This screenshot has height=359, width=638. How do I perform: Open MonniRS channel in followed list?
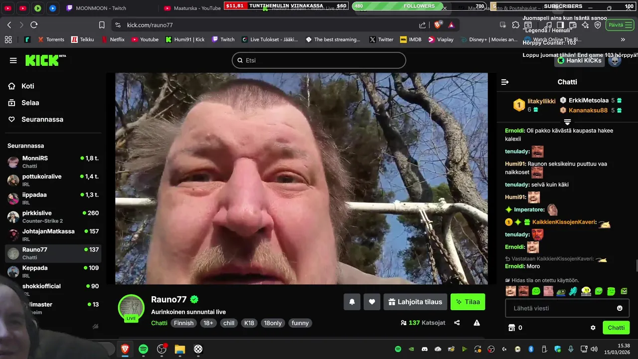tap(53, 162)
